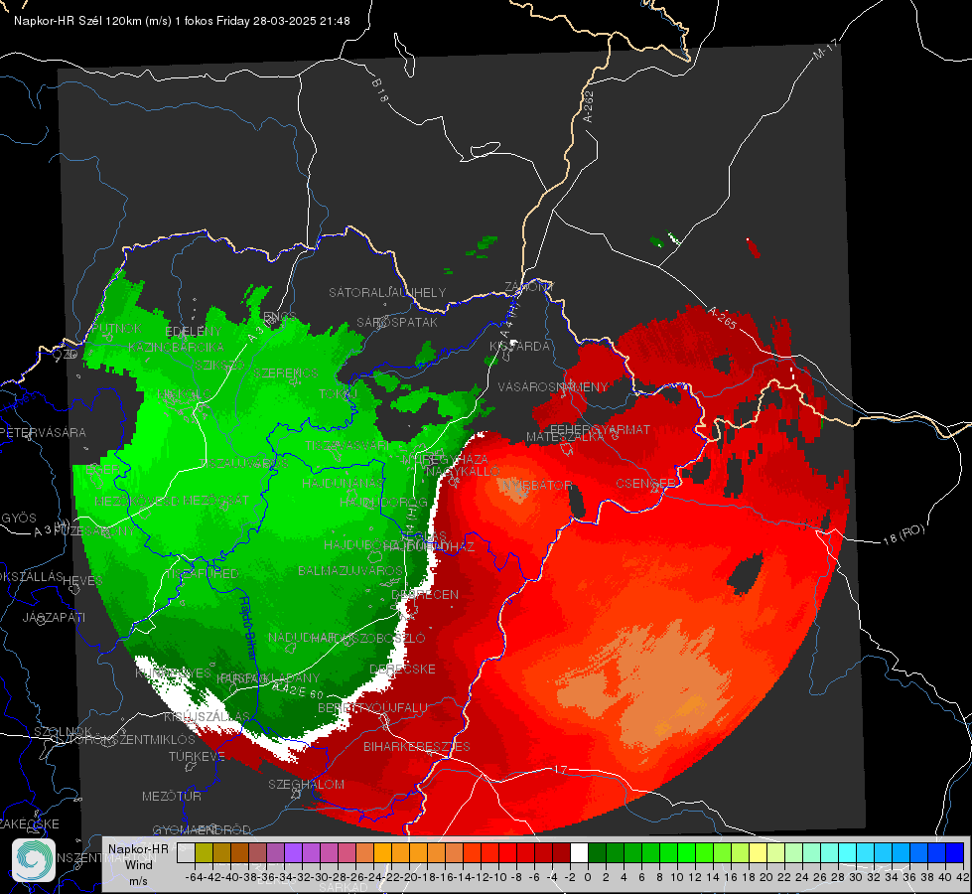Screen dimensions: 972x894
Task: Click the HEVES town label
Action: point(82,580)
